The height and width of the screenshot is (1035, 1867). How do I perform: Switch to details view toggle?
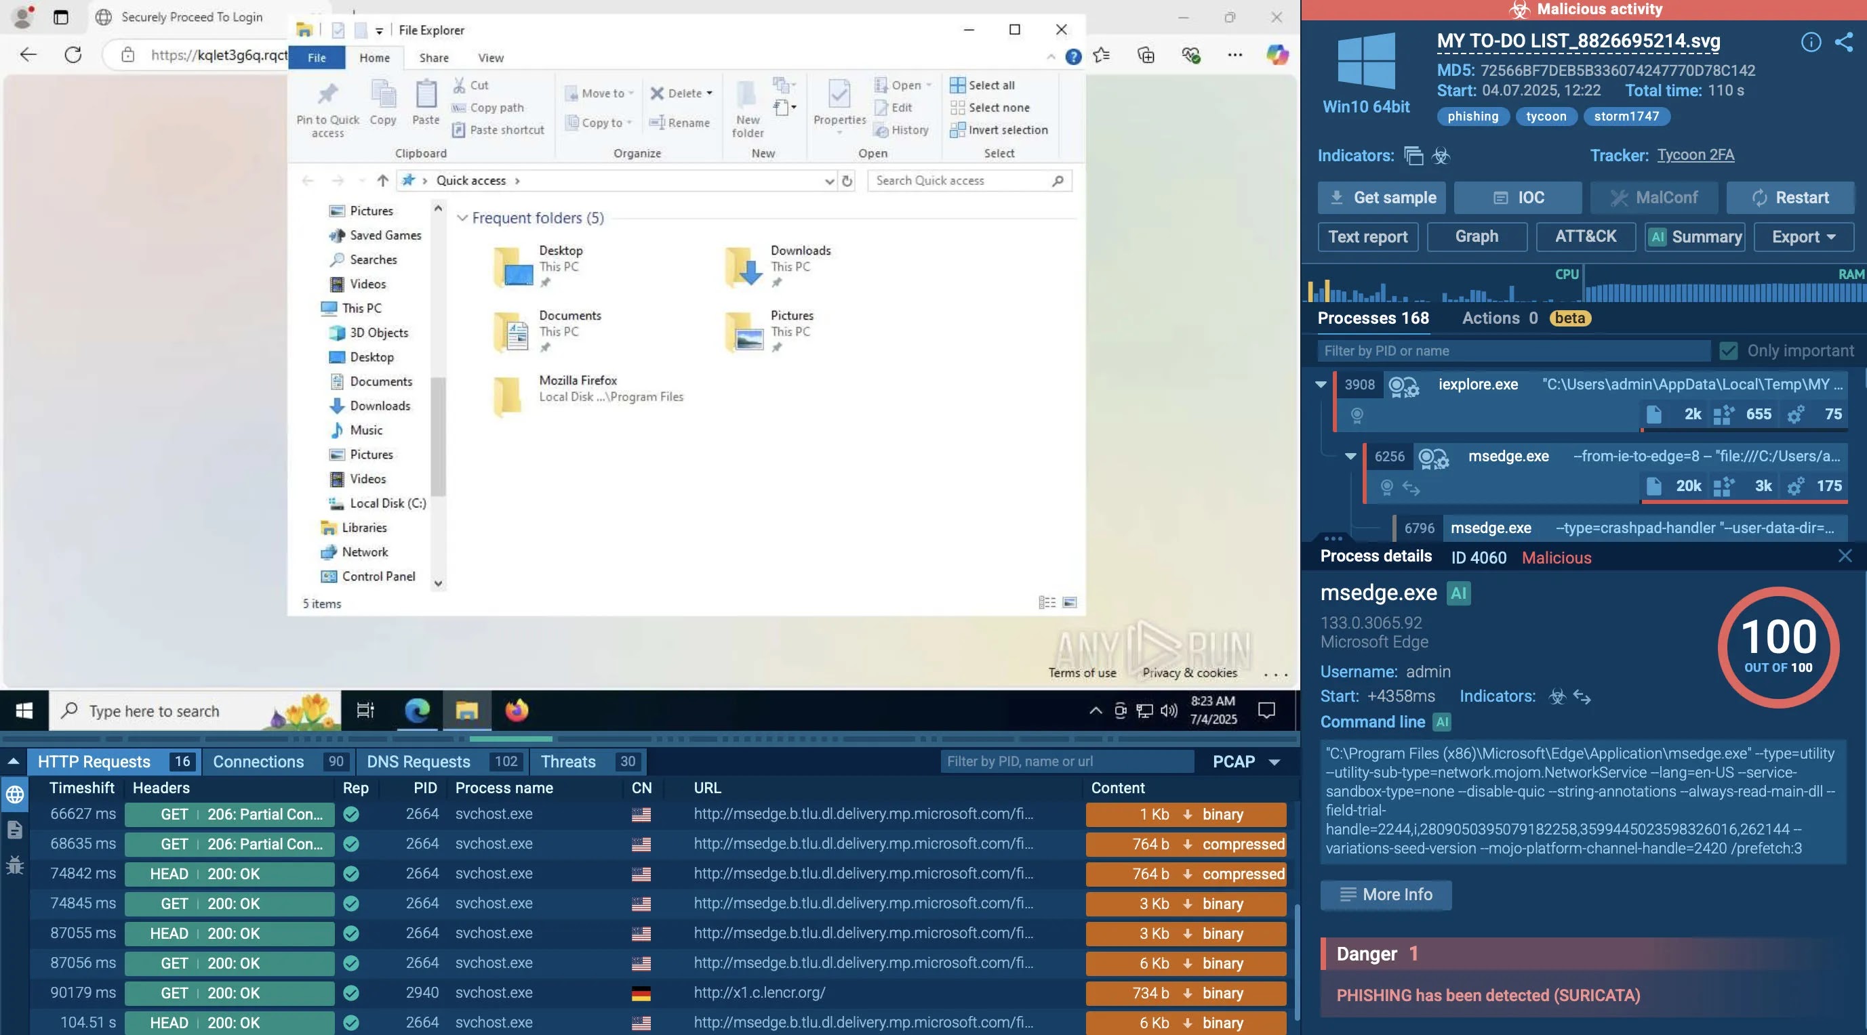[1047, 603]
